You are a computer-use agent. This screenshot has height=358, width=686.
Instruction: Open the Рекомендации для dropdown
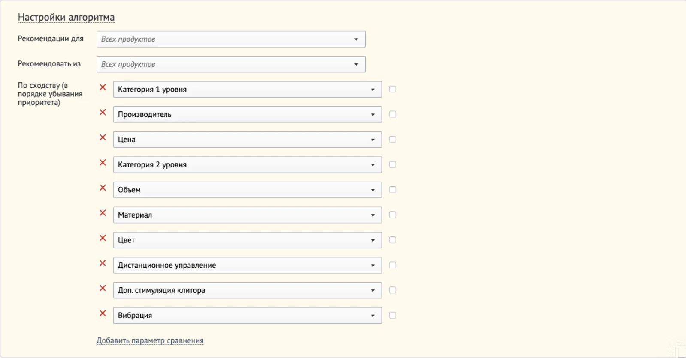[231, 39]
